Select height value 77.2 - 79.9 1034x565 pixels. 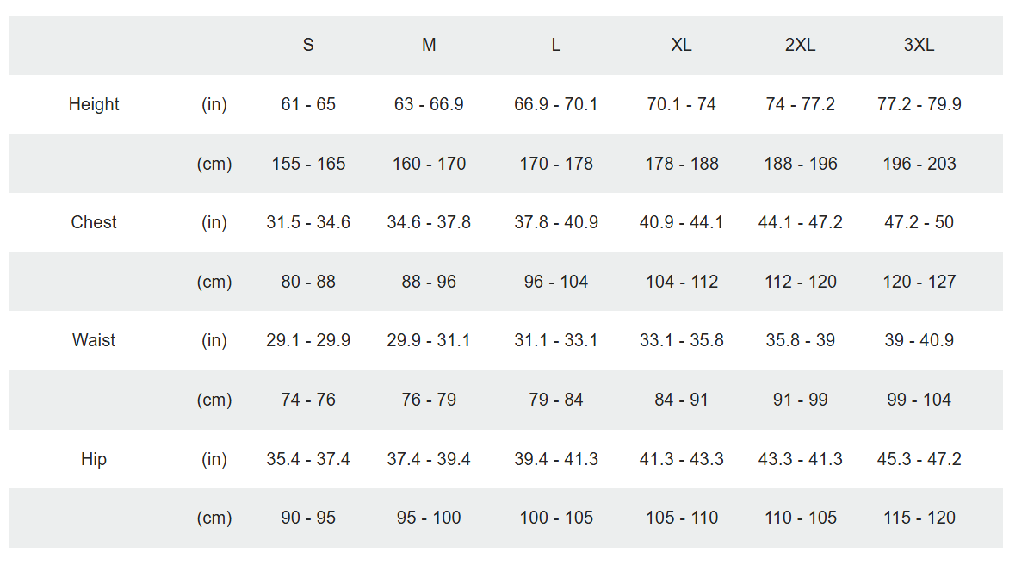point(919,104)
